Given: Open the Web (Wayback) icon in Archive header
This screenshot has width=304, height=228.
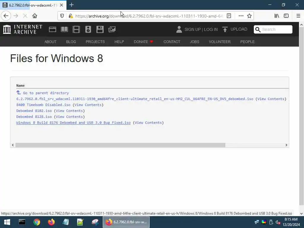Looking at the screenshot, I should (x=52, y=29).
